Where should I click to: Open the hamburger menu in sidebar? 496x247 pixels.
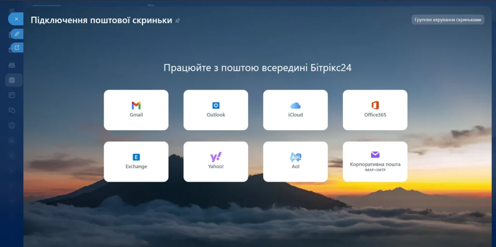point(12,11)
